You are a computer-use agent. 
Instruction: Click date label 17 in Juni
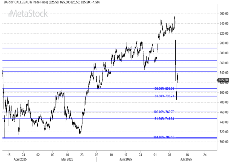coord(126,155)
